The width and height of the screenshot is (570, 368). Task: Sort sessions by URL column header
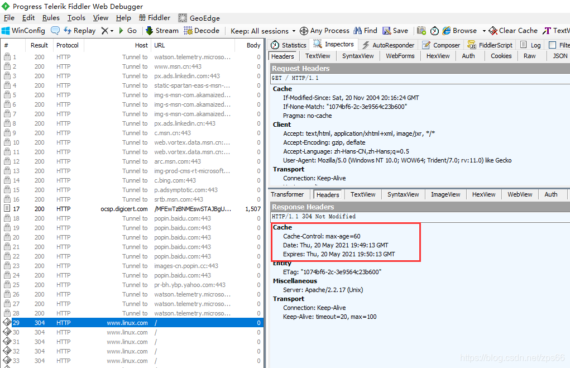pos(193,45)
